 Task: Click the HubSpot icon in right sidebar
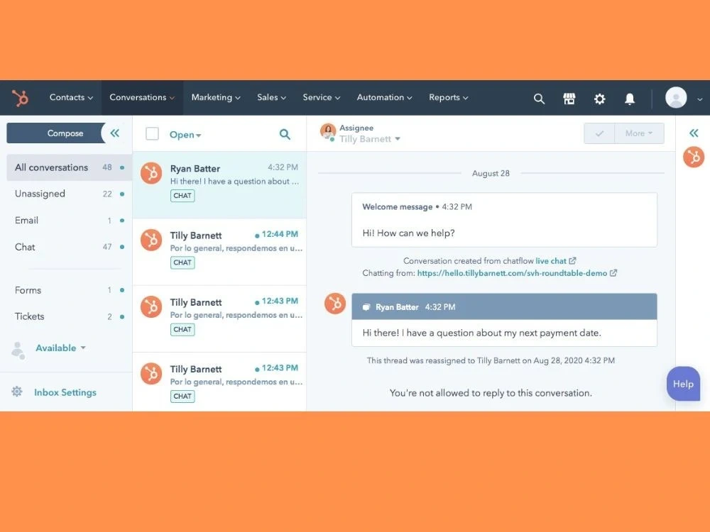tap(694, 157)
